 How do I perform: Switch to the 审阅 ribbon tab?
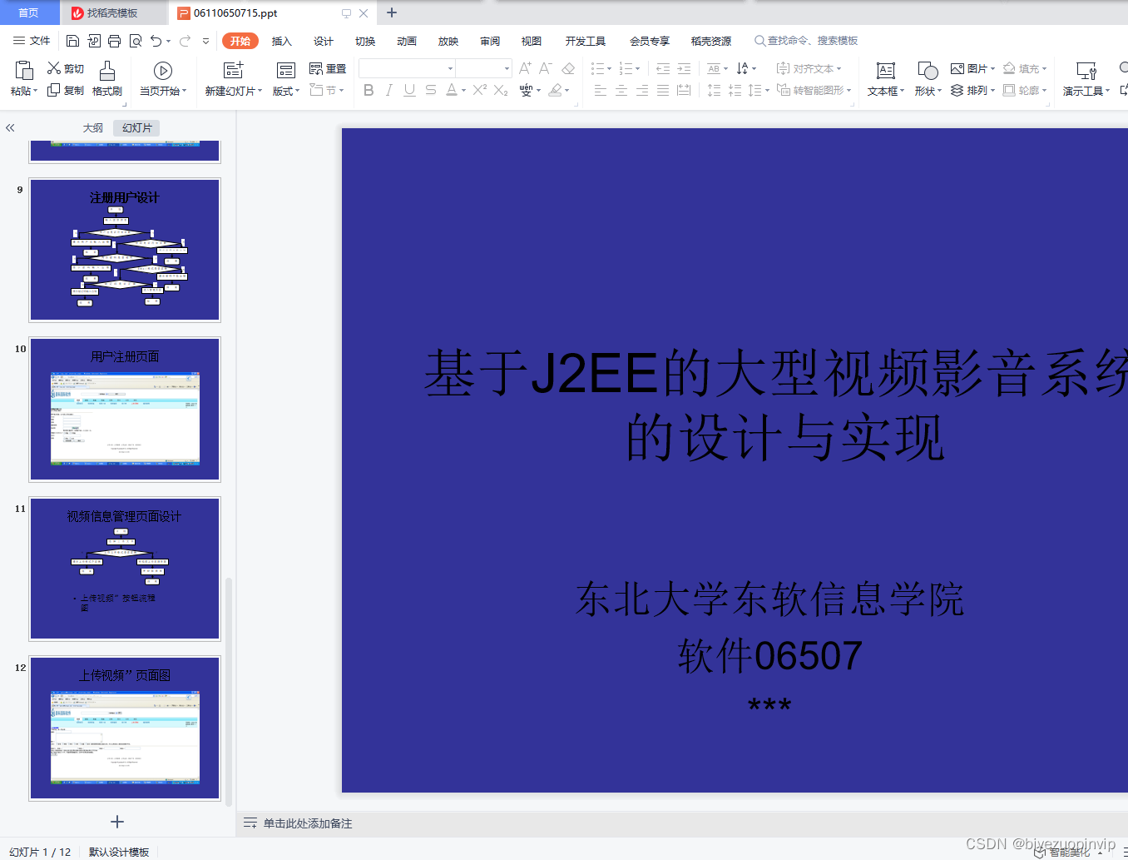pyautogui.click(x=490, y=41)
